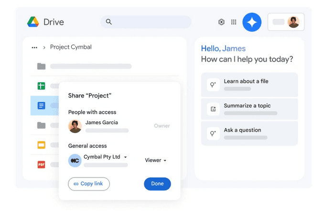Click the People with access heading

[x=92, y=112]
